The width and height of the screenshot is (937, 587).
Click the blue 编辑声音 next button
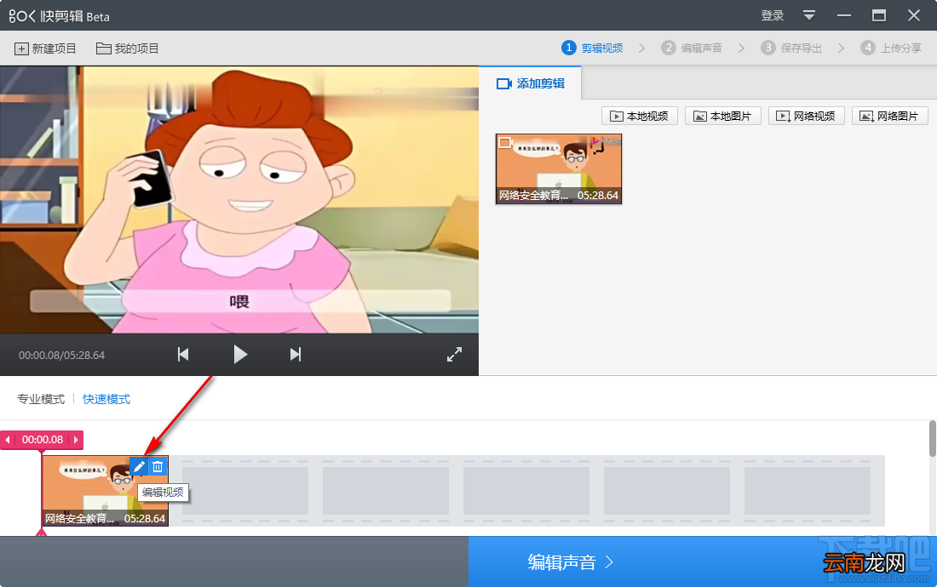(702, 561)
